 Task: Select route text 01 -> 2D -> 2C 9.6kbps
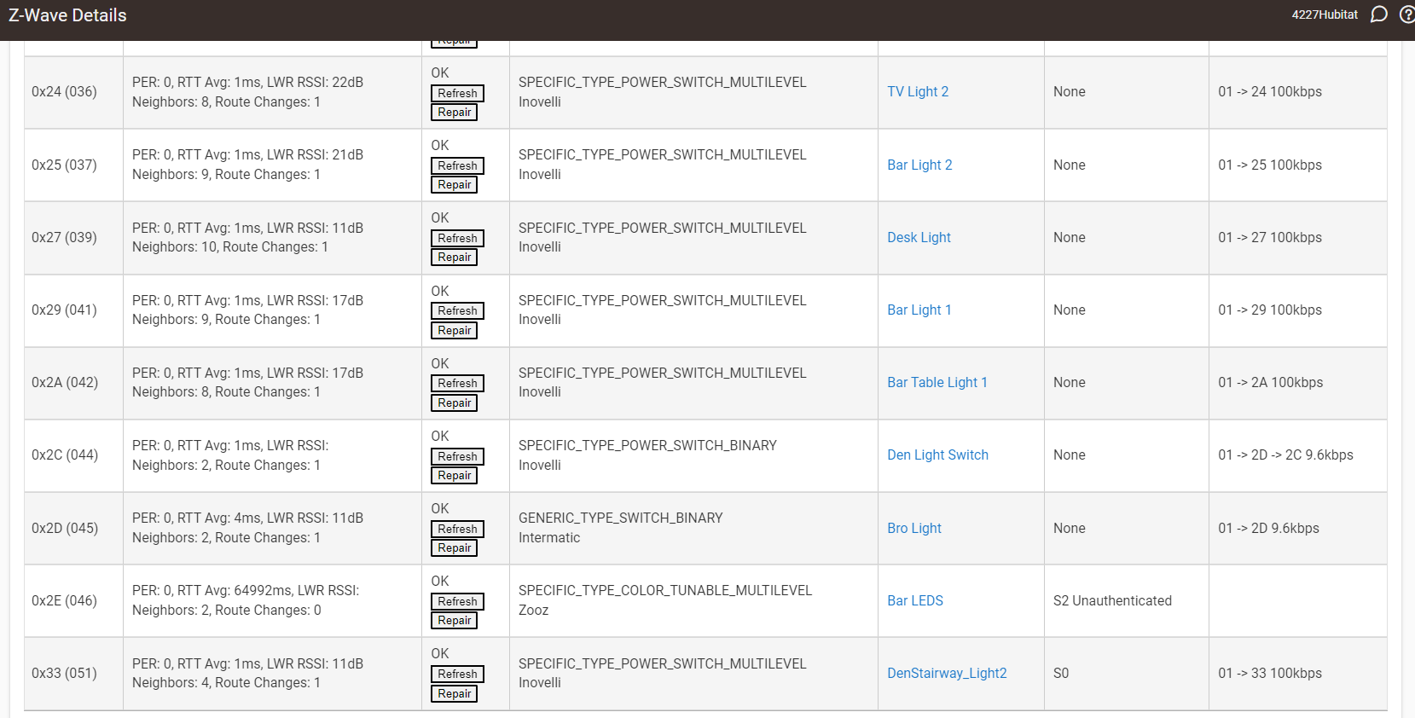pyautogui.click(x=1285, y=455)
